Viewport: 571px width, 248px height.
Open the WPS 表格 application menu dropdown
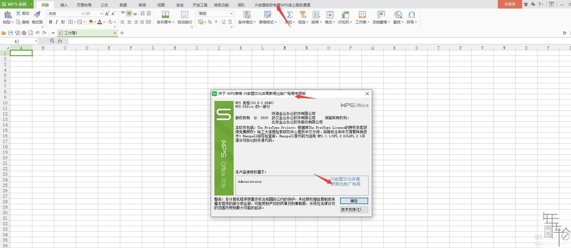[x=31, y=4]
